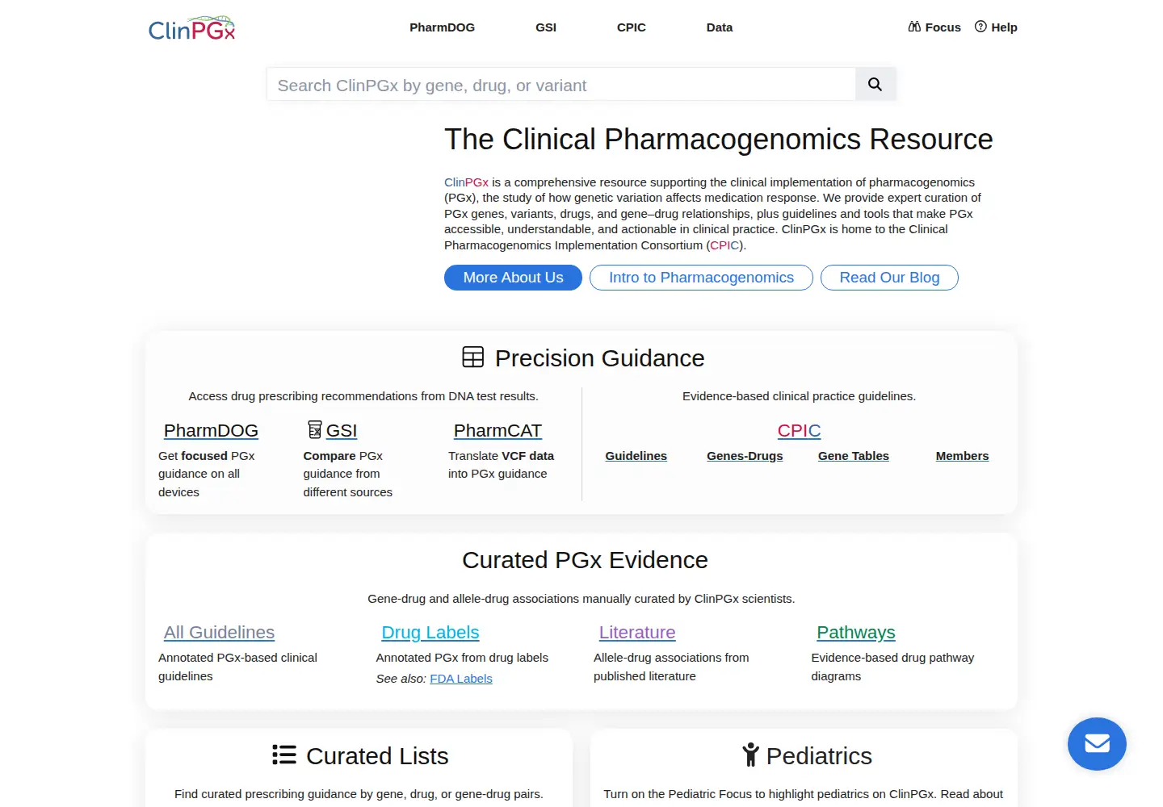Click the CPIC link in intro paragraph
The height and width of the screenshot is (807, 1163).
point(724,245)
